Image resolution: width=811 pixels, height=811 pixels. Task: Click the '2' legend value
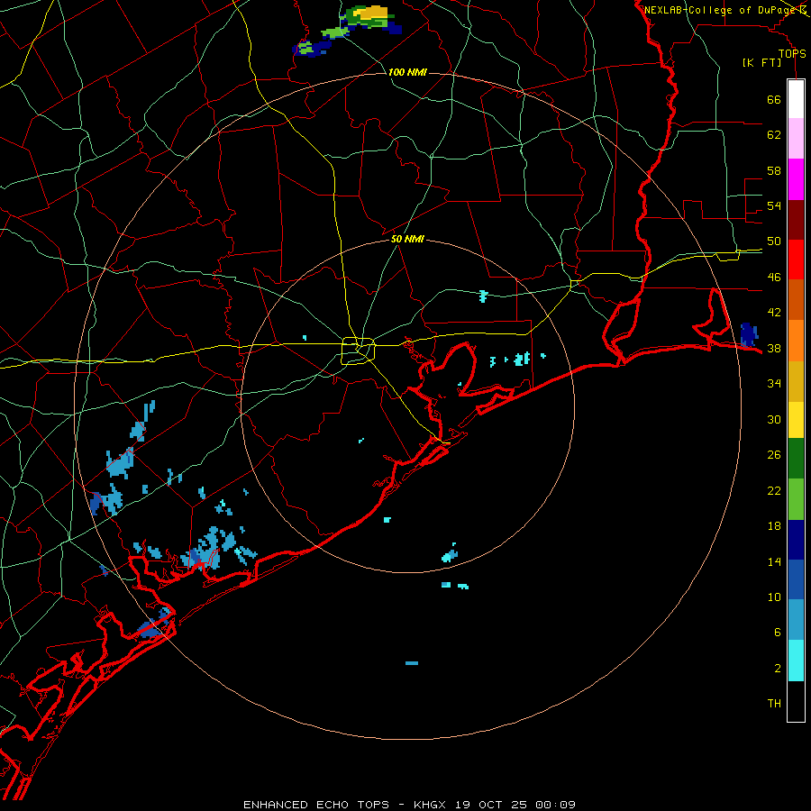tap(778, 669)
